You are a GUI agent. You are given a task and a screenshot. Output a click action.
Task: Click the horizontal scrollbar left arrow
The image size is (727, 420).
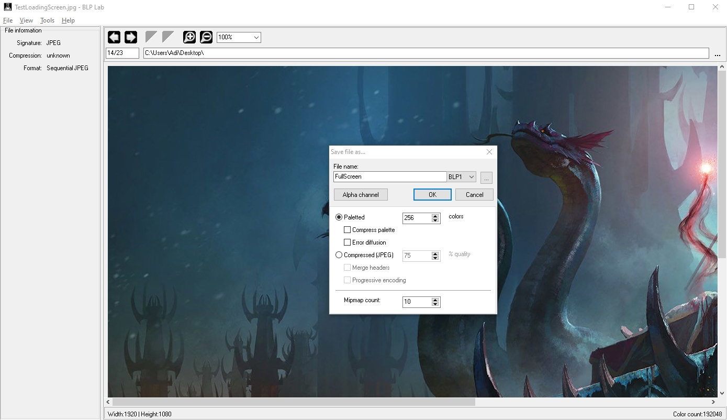coord(108,402)
